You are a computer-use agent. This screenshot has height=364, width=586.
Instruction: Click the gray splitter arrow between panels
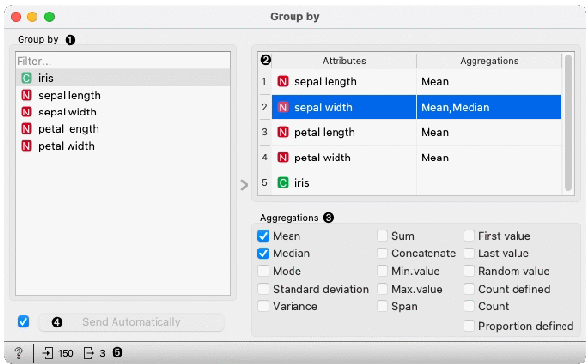pos(244,185)
